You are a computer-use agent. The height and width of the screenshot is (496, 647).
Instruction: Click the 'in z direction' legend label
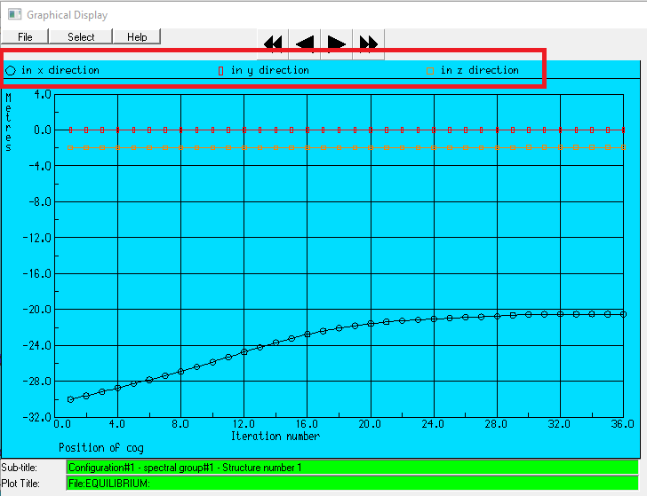pyautogui.click(x=480, y=70)
